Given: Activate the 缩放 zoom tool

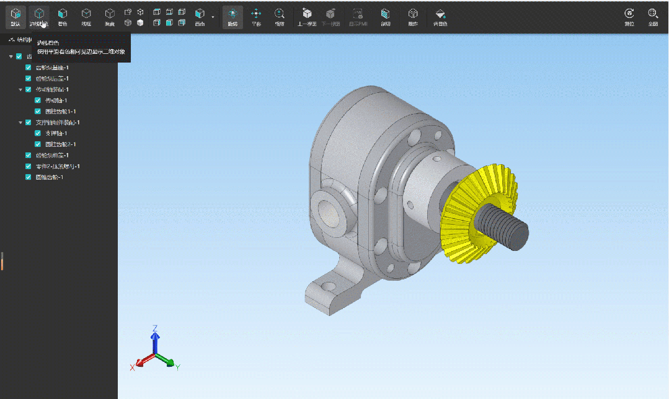Looking at the screenshot, I should click(x=280, y=16).
